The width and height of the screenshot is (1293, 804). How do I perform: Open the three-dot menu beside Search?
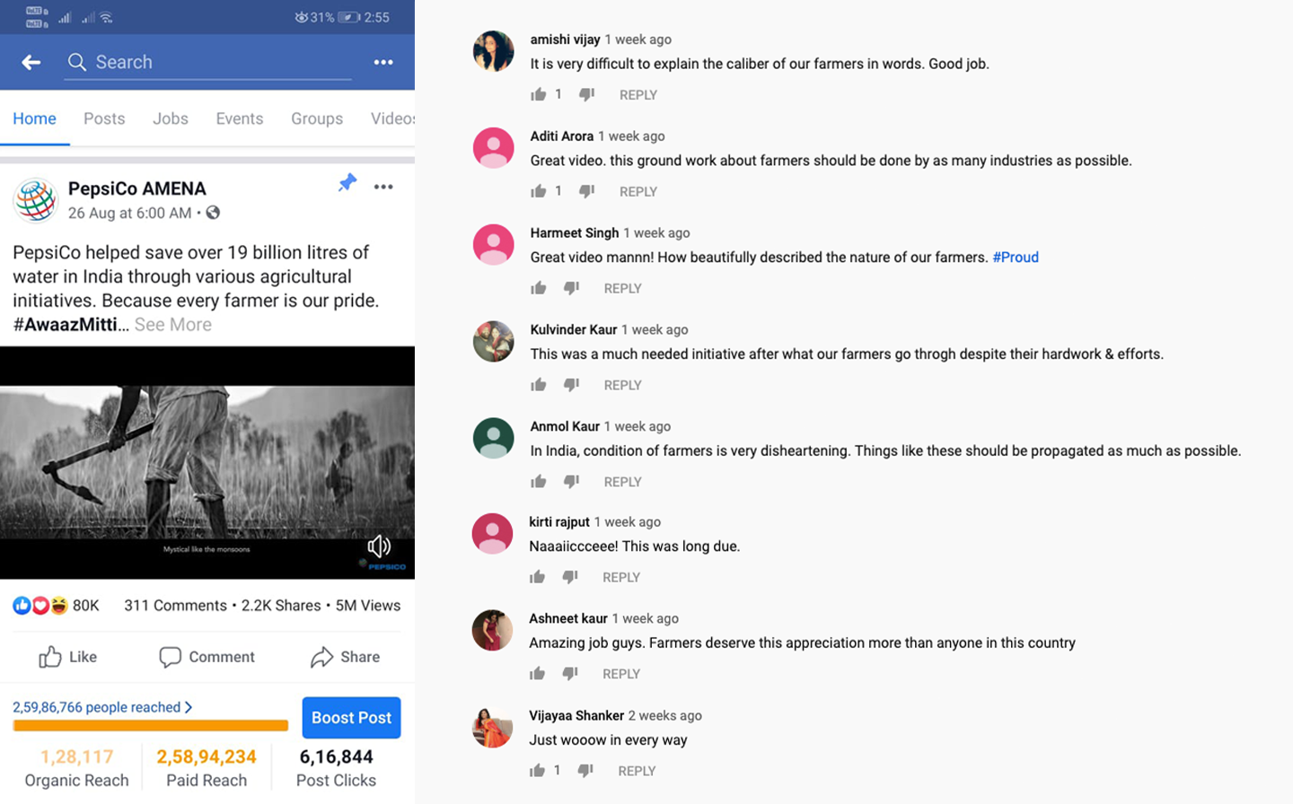click(x=383, y=62)
